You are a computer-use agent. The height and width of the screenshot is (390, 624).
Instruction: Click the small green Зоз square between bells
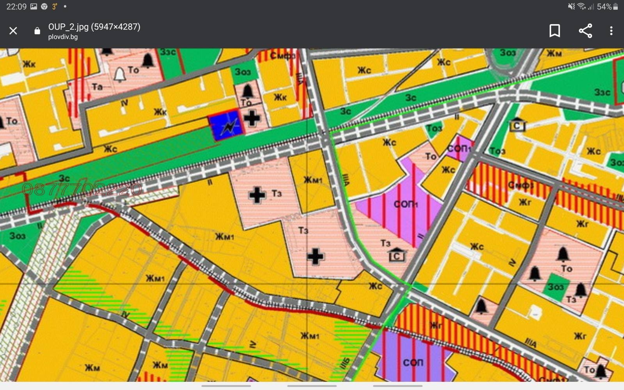tap(555, 287)
